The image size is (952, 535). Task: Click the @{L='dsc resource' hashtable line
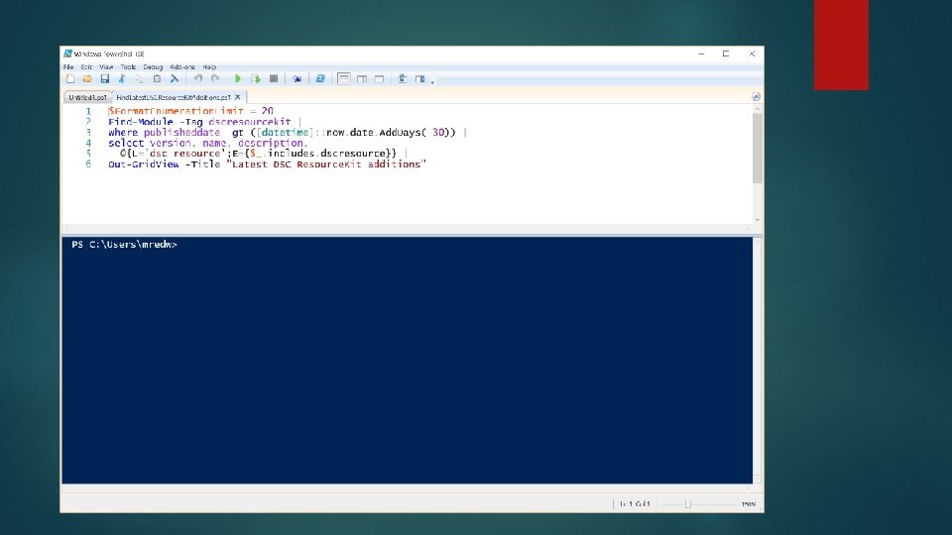(264, 154)
